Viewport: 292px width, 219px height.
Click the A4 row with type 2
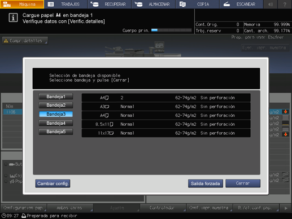point(166,98)
